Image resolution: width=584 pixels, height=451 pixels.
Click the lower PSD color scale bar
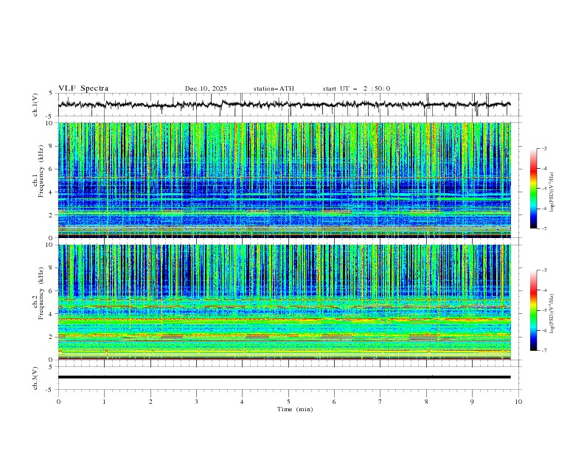533,310
